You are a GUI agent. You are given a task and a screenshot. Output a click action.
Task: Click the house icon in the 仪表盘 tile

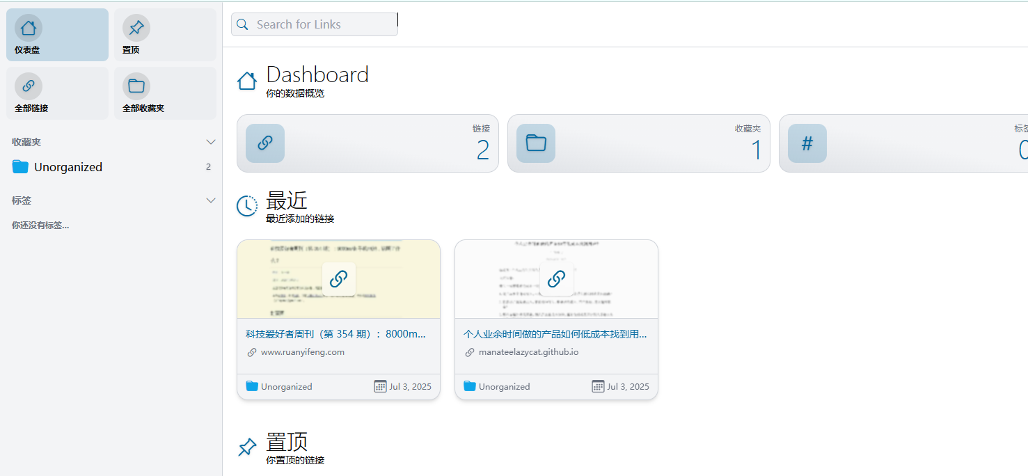pos(29,28)
